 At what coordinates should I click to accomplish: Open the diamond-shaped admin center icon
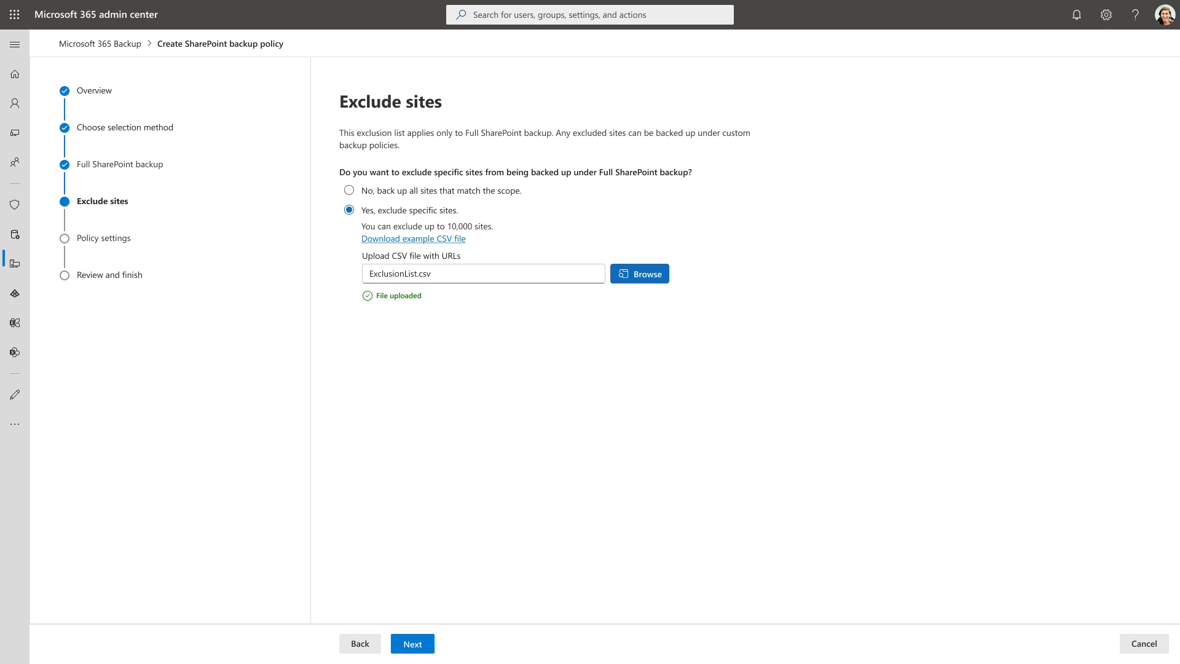point(15,293)
